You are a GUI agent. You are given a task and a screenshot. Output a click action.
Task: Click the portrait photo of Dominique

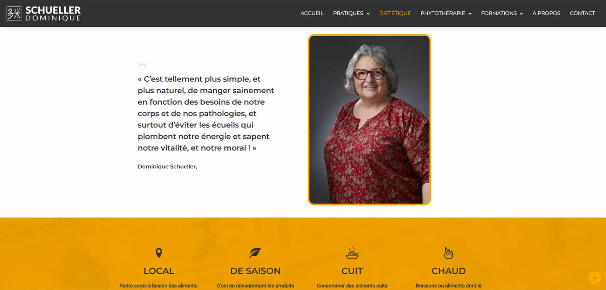pyautogui.click(x=369, y=120)
